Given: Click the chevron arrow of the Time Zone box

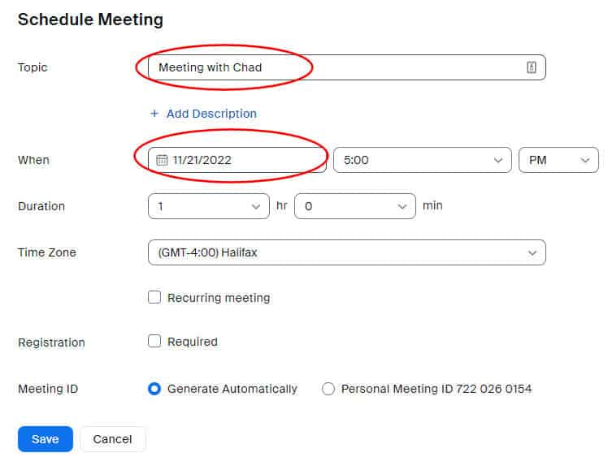Looking at the screenshot, I should (532, 252).
